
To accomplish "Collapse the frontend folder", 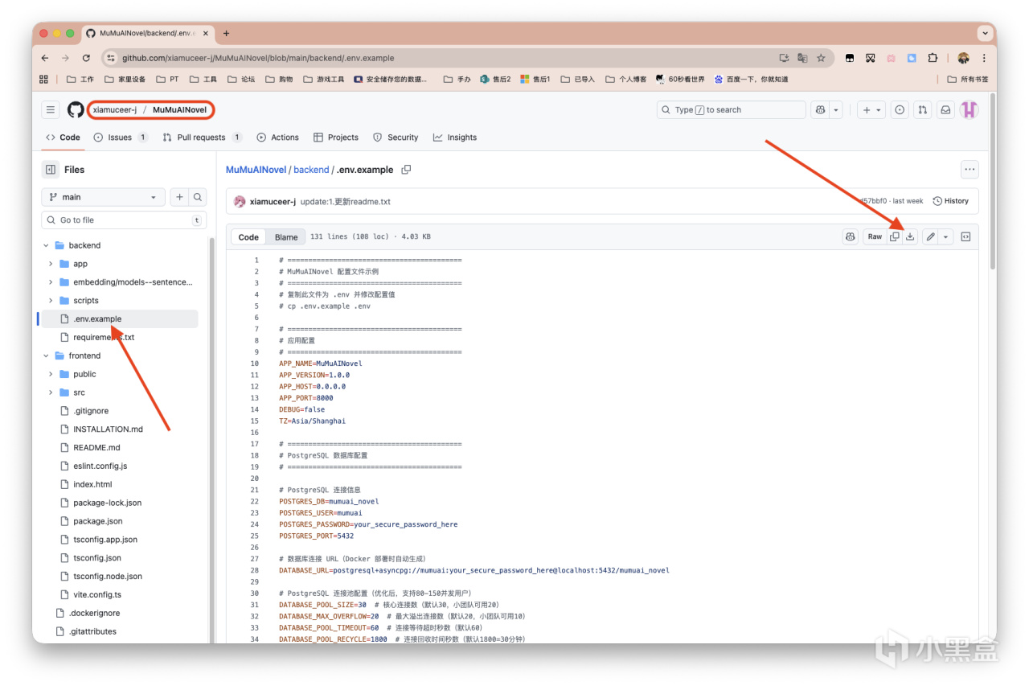I will coord(47,355).
